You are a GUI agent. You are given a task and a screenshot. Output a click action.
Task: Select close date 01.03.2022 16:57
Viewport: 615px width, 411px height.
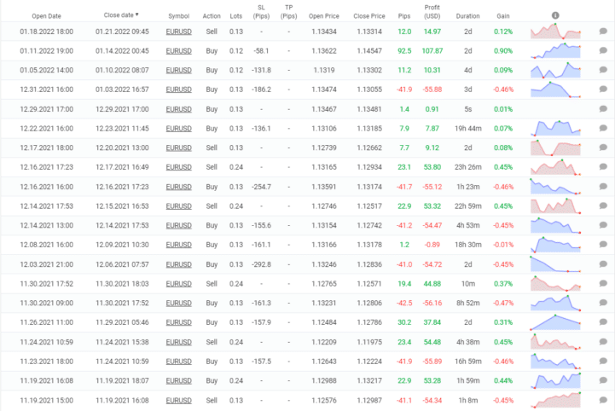[x=122, y=90]
